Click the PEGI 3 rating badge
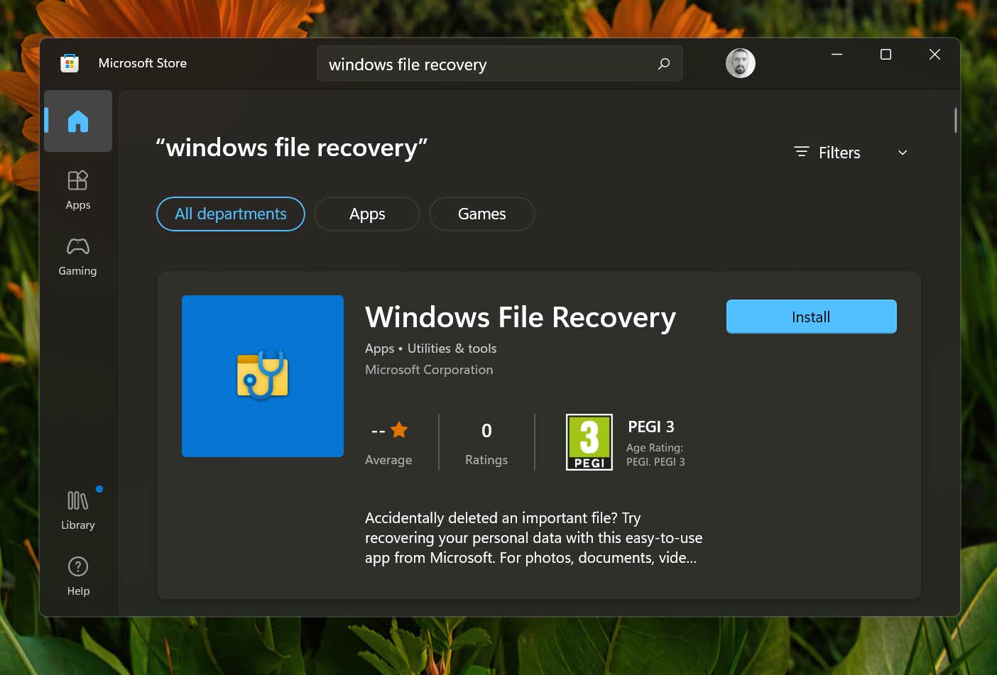 click(589, 442)
